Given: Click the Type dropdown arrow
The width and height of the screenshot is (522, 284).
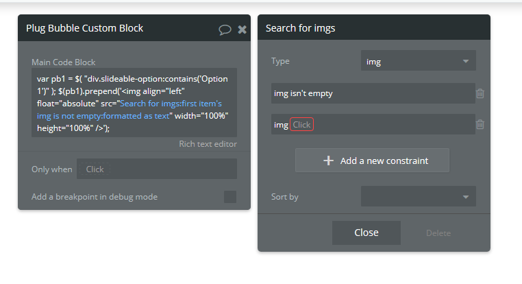Looking at the screenshot, I should [466, 61].
